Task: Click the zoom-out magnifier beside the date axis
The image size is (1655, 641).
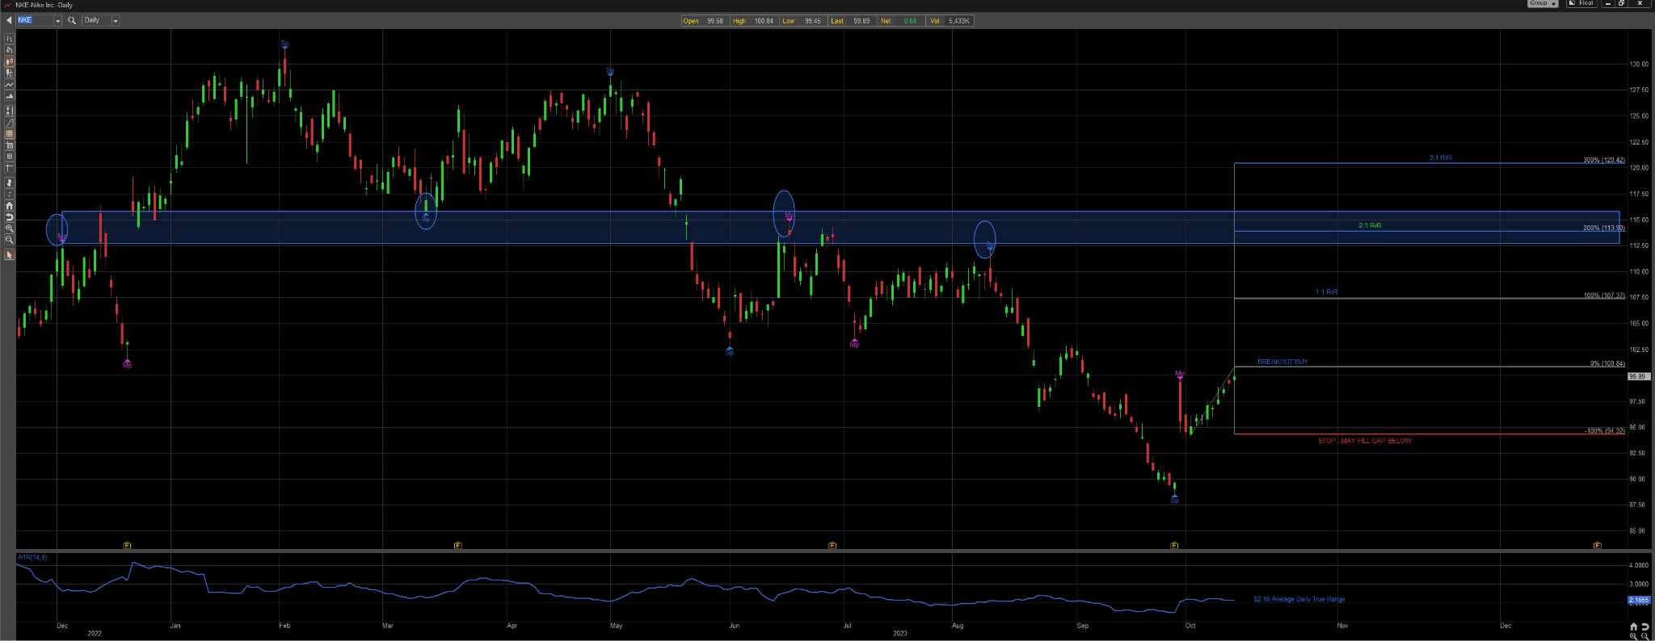Action: tap(1644, 636)
